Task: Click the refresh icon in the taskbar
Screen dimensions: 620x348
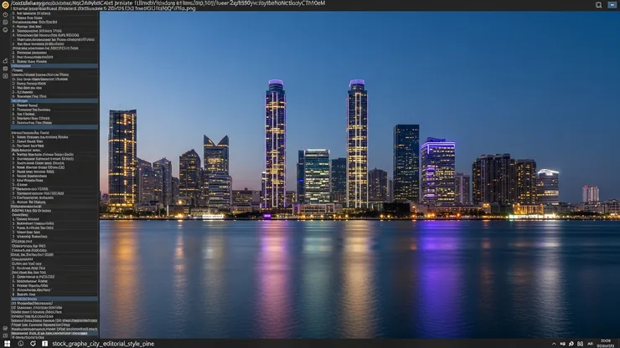Action: tap(33, 344)
